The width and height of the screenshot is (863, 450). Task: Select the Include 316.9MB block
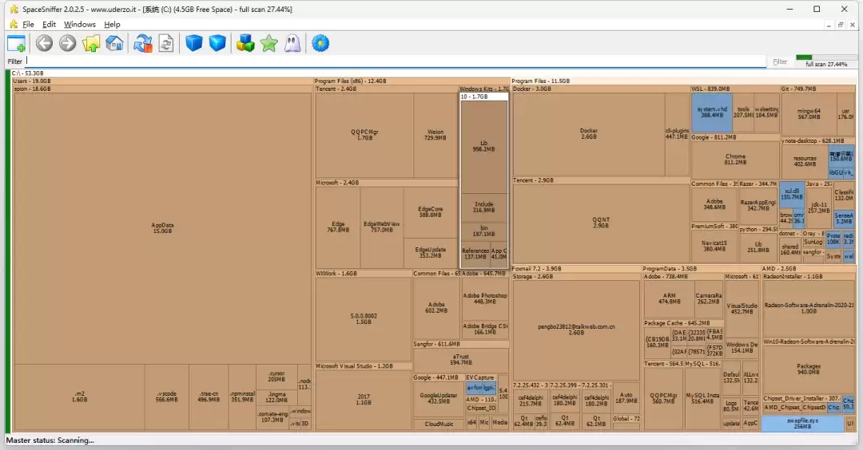[x=483, y=207]
